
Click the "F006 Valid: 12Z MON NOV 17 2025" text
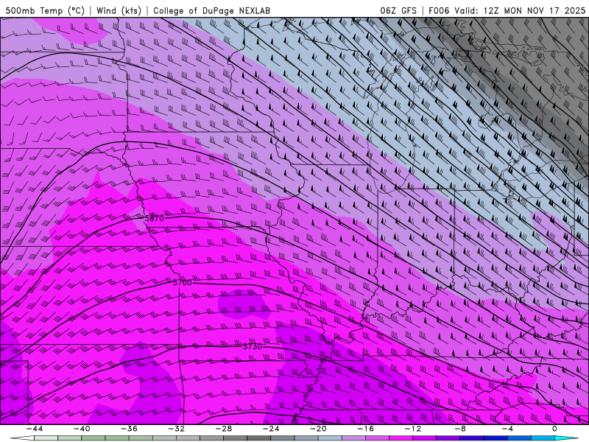tap(507, 11)
